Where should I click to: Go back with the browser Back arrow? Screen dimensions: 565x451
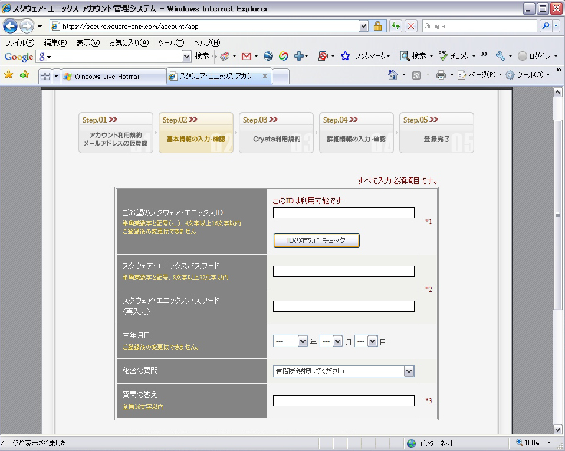(x=10, y=26)
